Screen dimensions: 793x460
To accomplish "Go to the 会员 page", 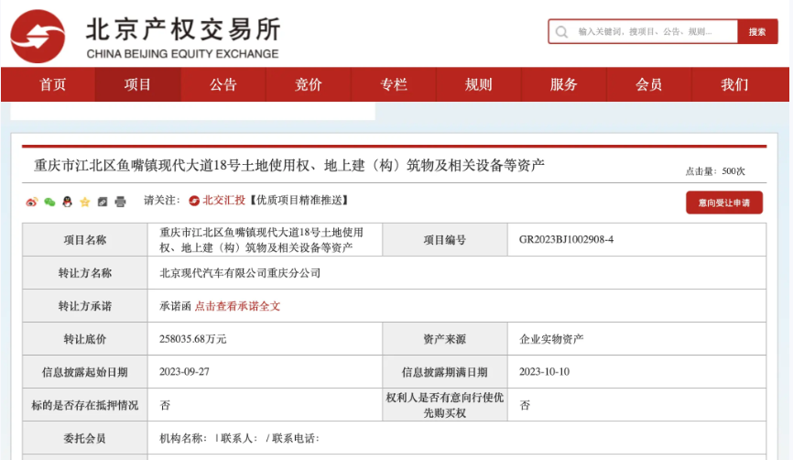I will 648,85.
